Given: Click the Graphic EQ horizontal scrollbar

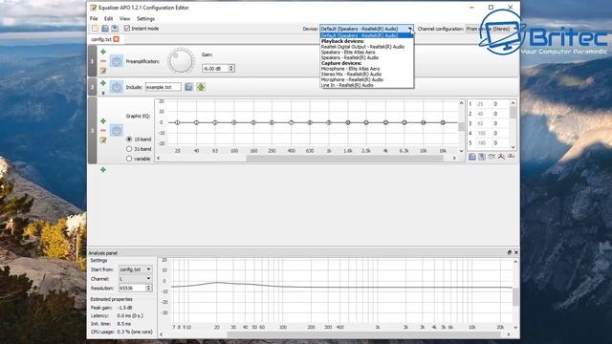Looking at the screenshot, I should coord(344,158).
